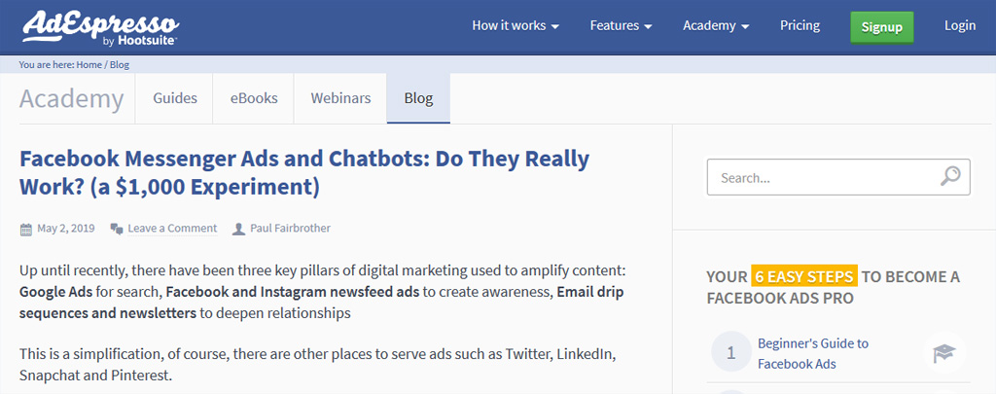The image size is (996, 394).
Task: Go to the Pricing page
Action: tap(800, 25)
